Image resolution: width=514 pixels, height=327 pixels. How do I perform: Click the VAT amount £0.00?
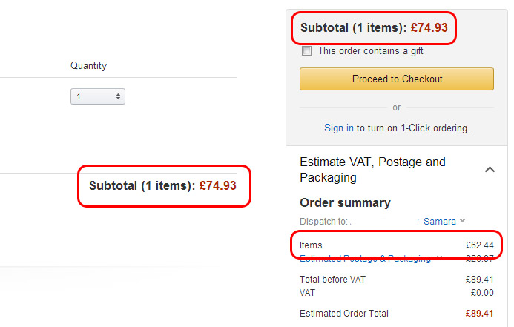point(482,293)
